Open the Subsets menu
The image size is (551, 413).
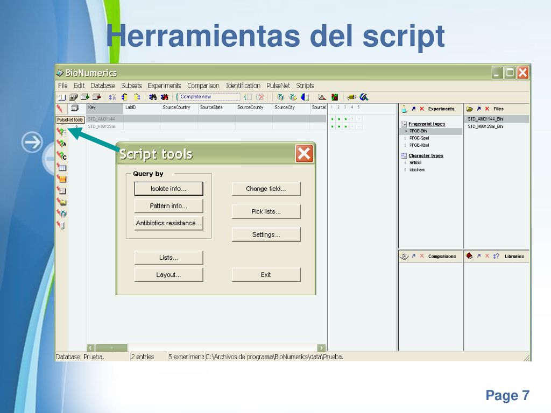tap(131, 86)
